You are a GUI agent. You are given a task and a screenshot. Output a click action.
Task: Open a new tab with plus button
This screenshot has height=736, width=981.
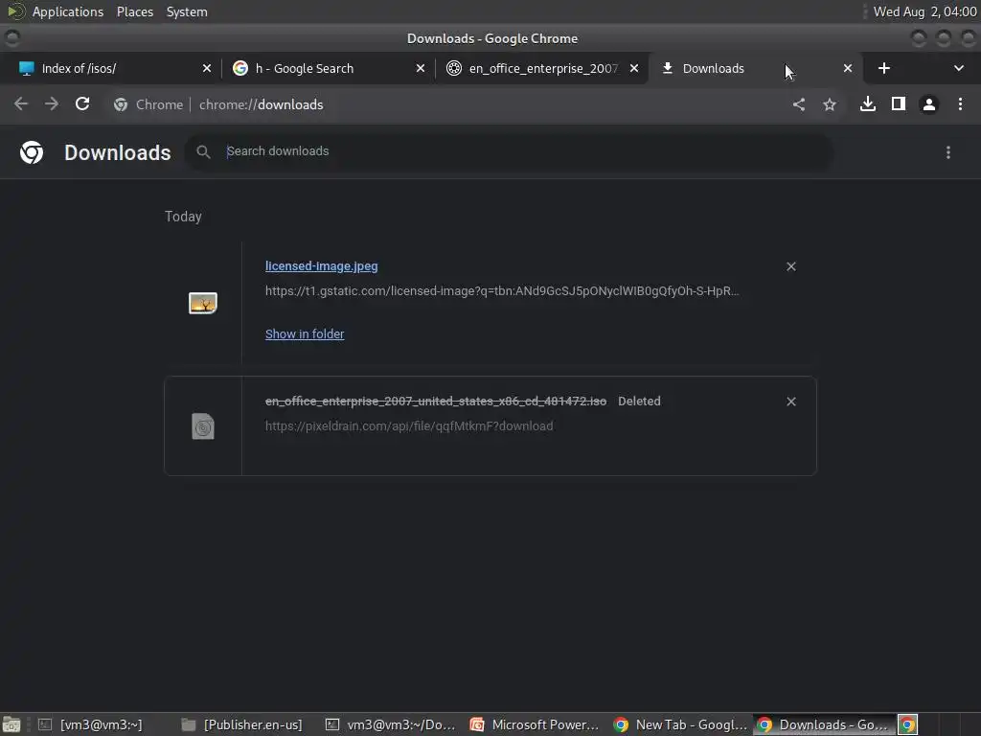(884, 68)
